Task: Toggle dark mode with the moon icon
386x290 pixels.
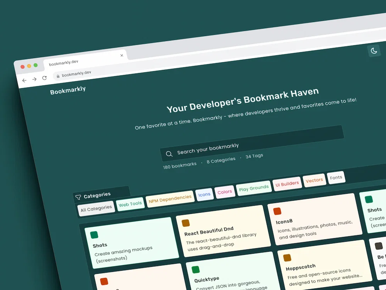Action: (374, 51)
